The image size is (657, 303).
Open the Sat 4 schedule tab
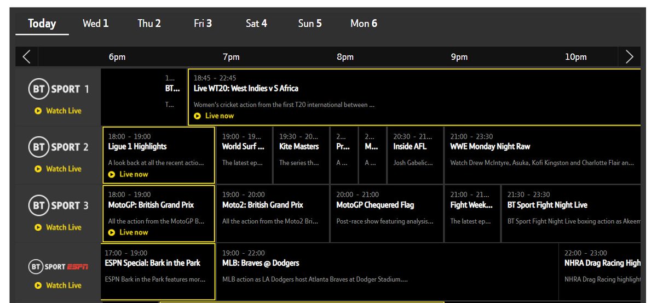click(x=256, y=24)
